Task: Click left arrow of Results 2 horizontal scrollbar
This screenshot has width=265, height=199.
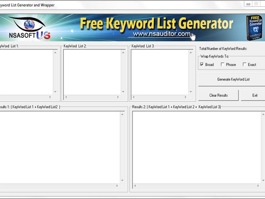Action: pos(135,186)
